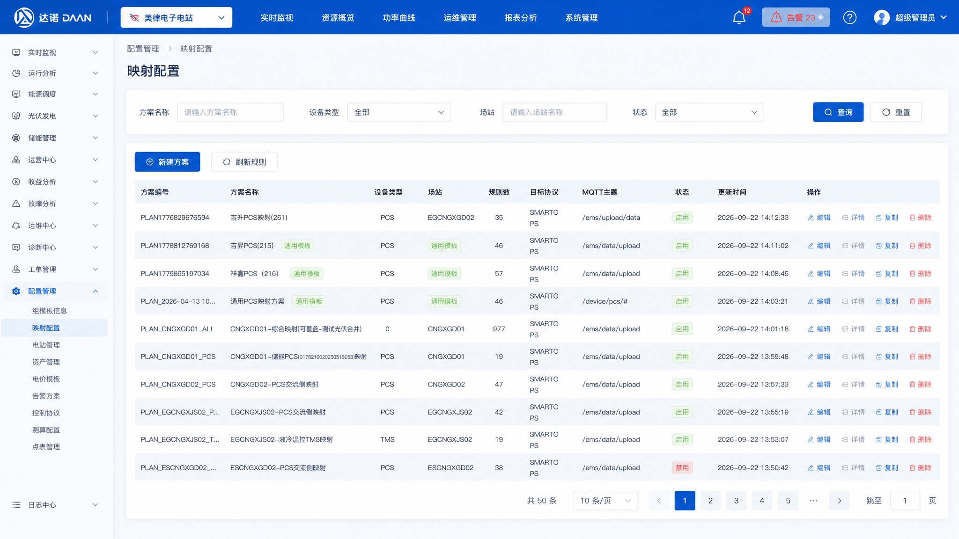This screenshot has height=539, width=959.
Task: Open the 设备类型 dropdown
Action: click(x=399, y=112)
